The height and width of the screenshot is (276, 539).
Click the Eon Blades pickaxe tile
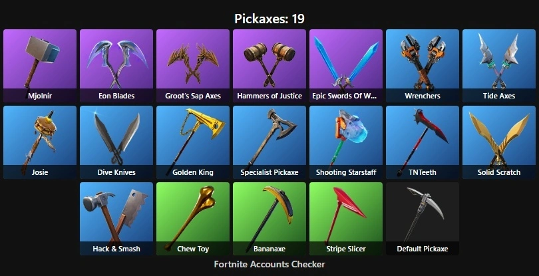(116, 66)
